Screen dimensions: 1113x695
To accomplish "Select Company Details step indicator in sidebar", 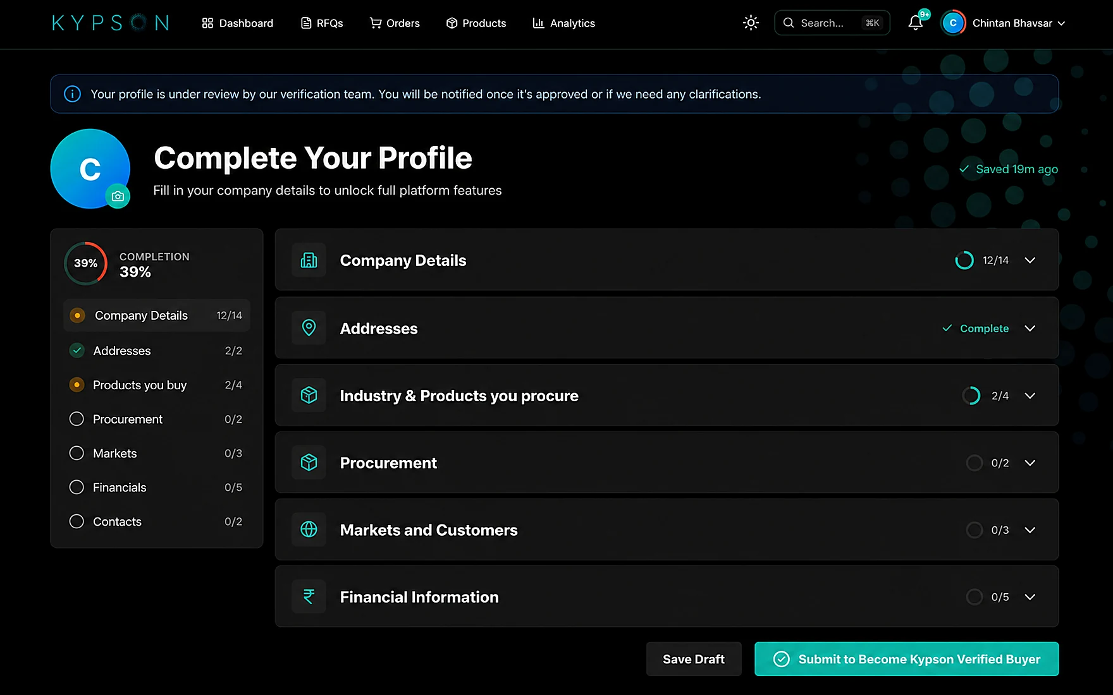I will click(77, 315).
